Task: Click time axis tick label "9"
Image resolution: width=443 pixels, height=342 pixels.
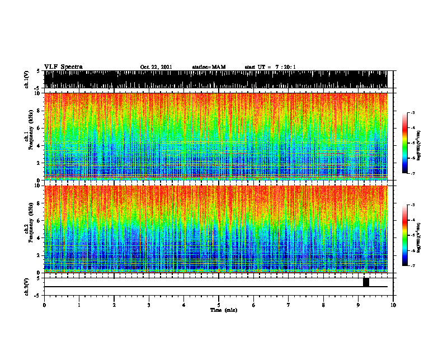Action: click(x=358, y=305)
